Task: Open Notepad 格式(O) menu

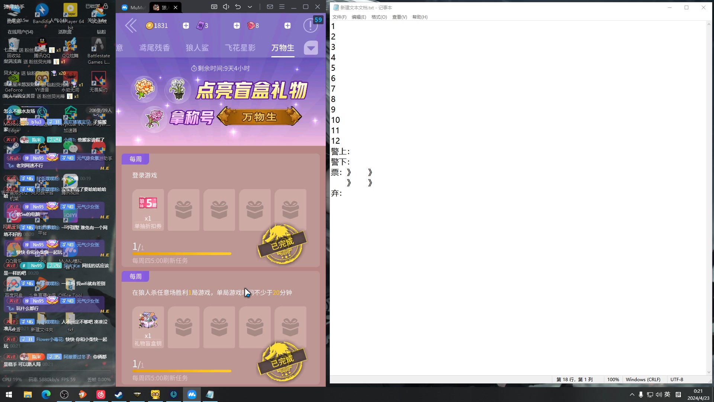Action: click(x=379, y=17)
